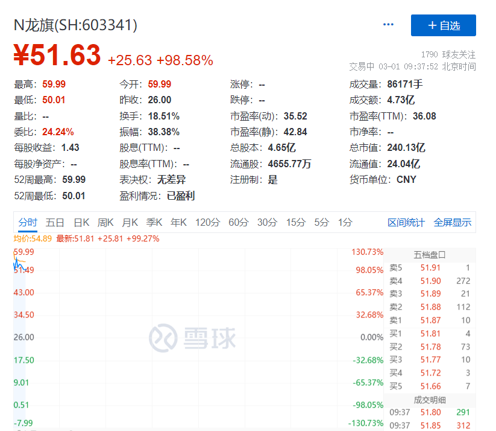This screenshot has width=496, height=431.
Task: Open the 区间统计 interval statistics
Action: pos(406,222)
